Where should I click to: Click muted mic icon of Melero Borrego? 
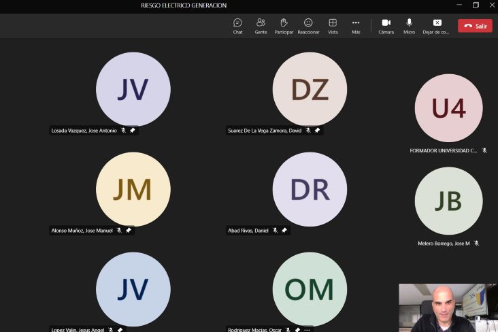(476, 244)
